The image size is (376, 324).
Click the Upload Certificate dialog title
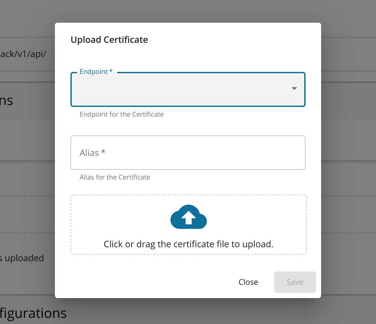(x=109, y=40)
